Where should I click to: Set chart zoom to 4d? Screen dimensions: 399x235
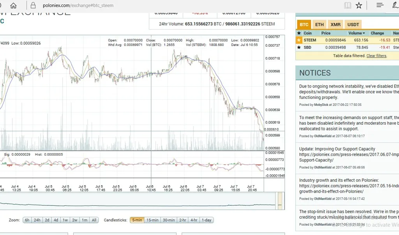[x=56, y=220]
